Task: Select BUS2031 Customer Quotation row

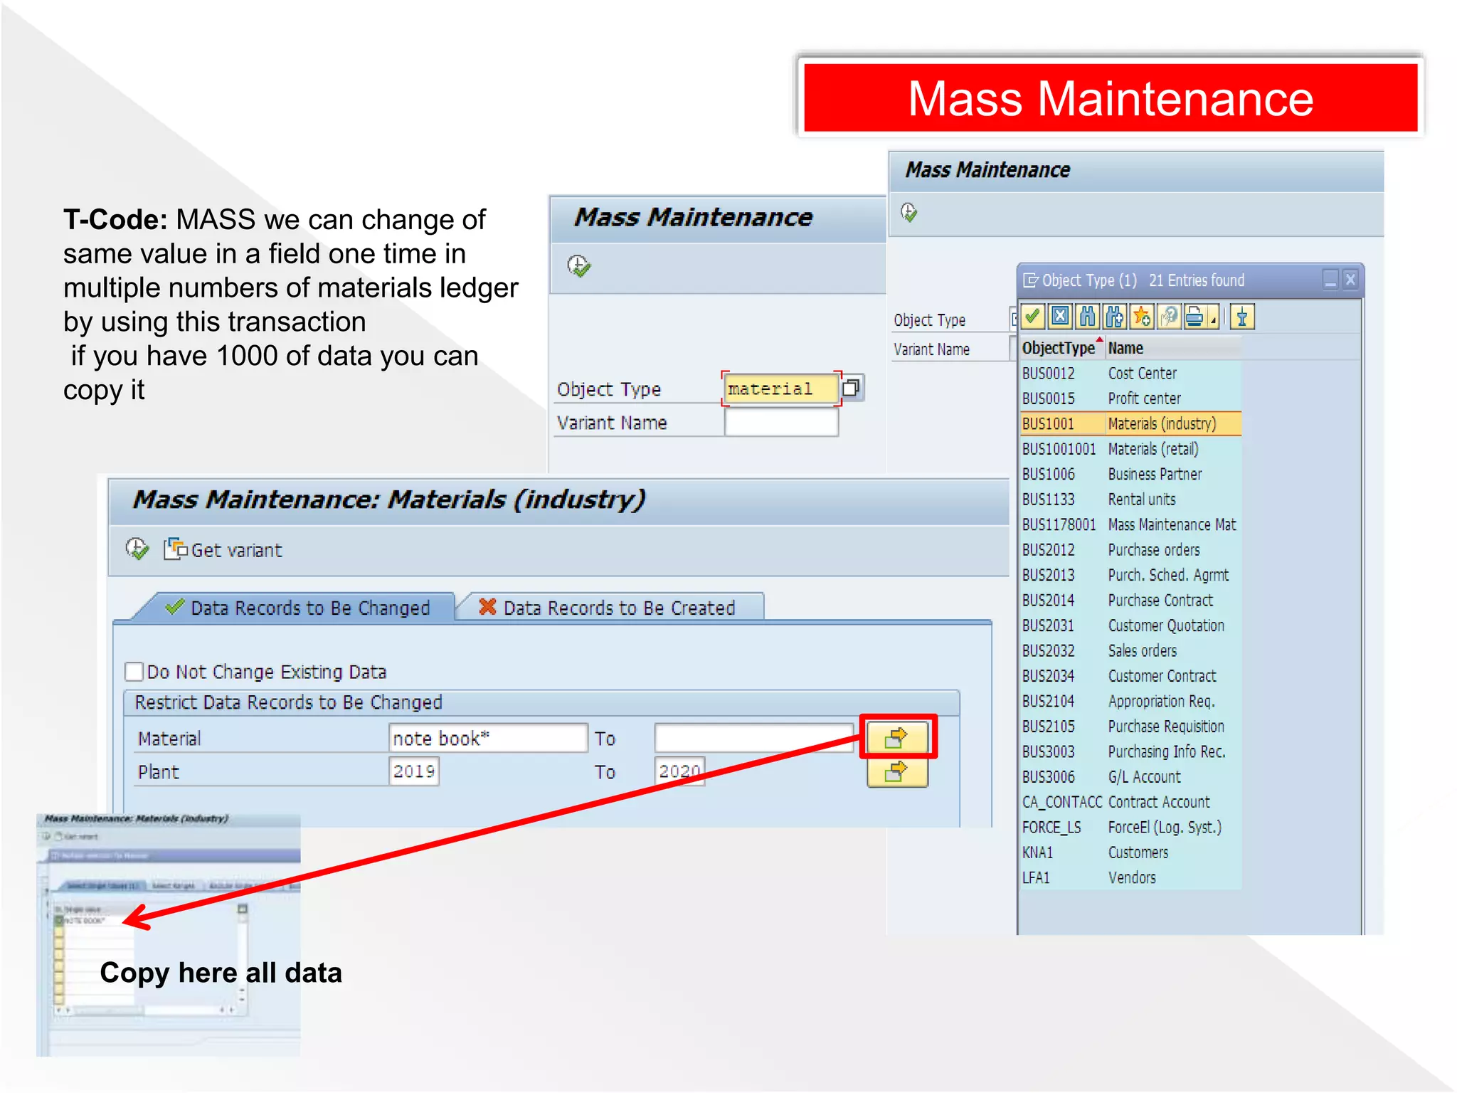Action: [1130, 625]
